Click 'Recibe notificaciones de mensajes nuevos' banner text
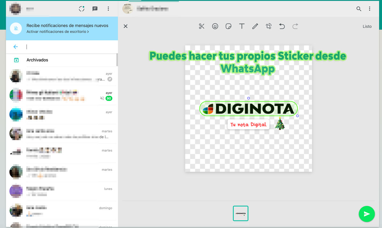The height and width of the screenshot is (228, 382). coord(67,25)
